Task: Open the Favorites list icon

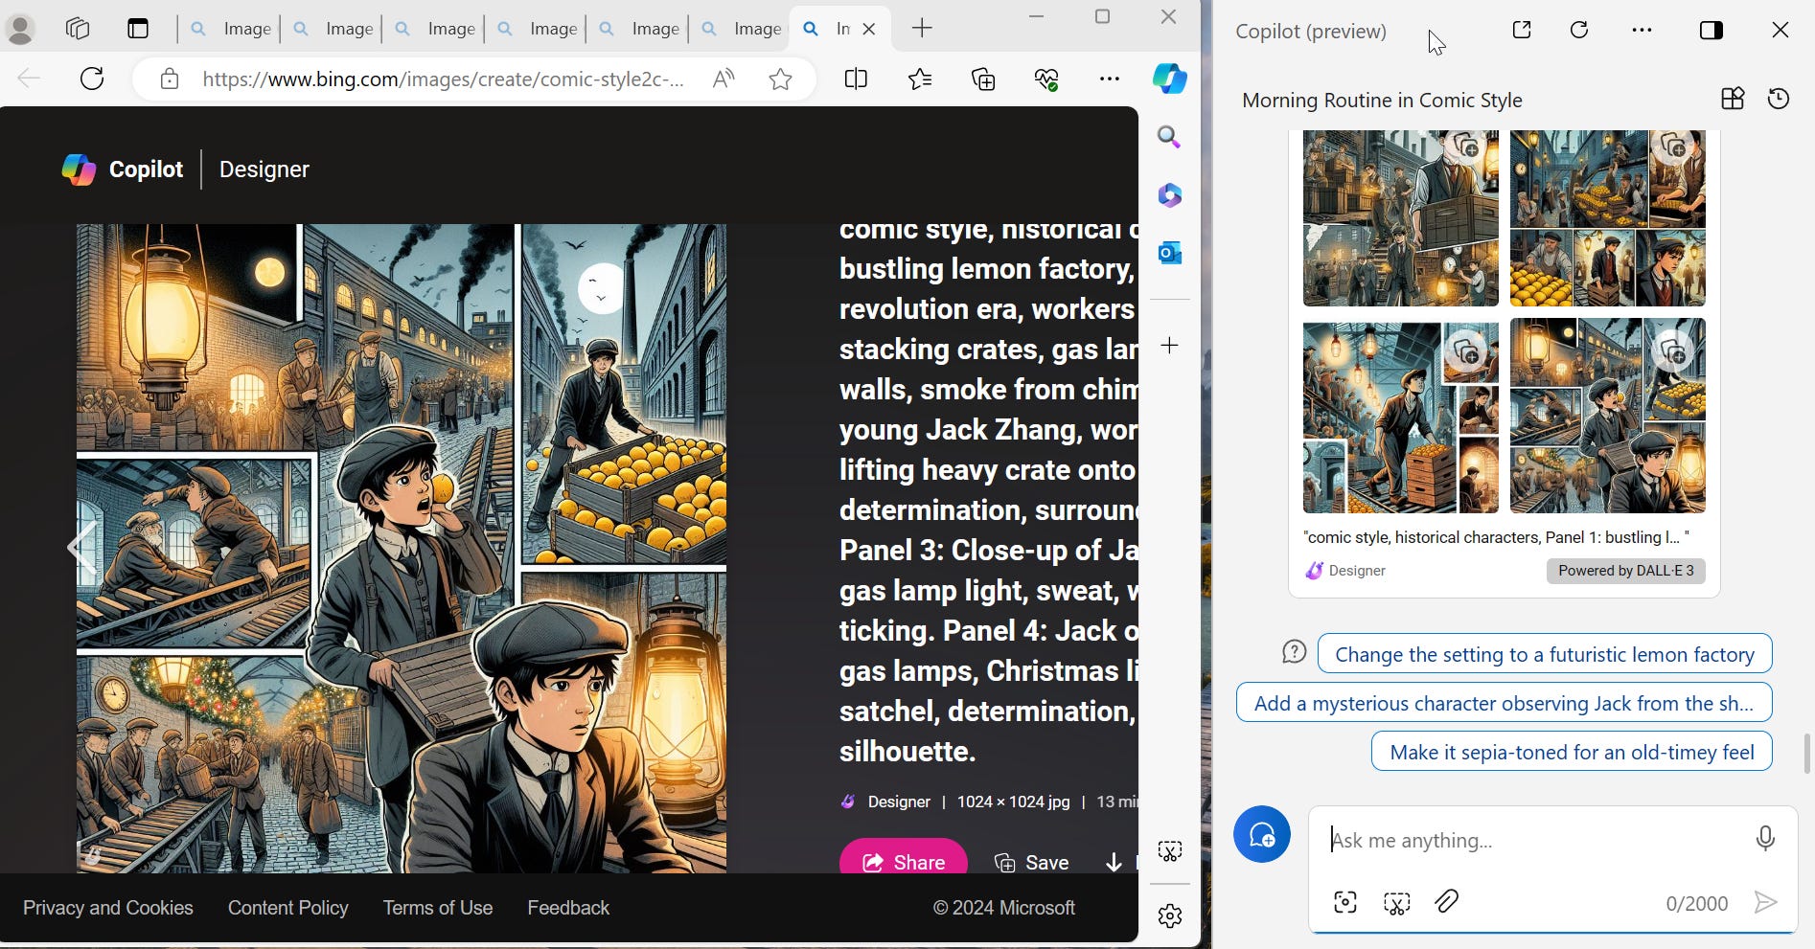Action: [x=920, y=79]
